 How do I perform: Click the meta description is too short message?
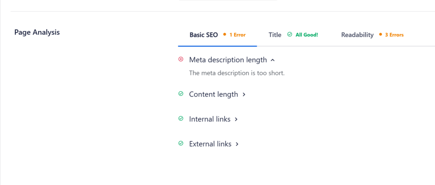237,73
